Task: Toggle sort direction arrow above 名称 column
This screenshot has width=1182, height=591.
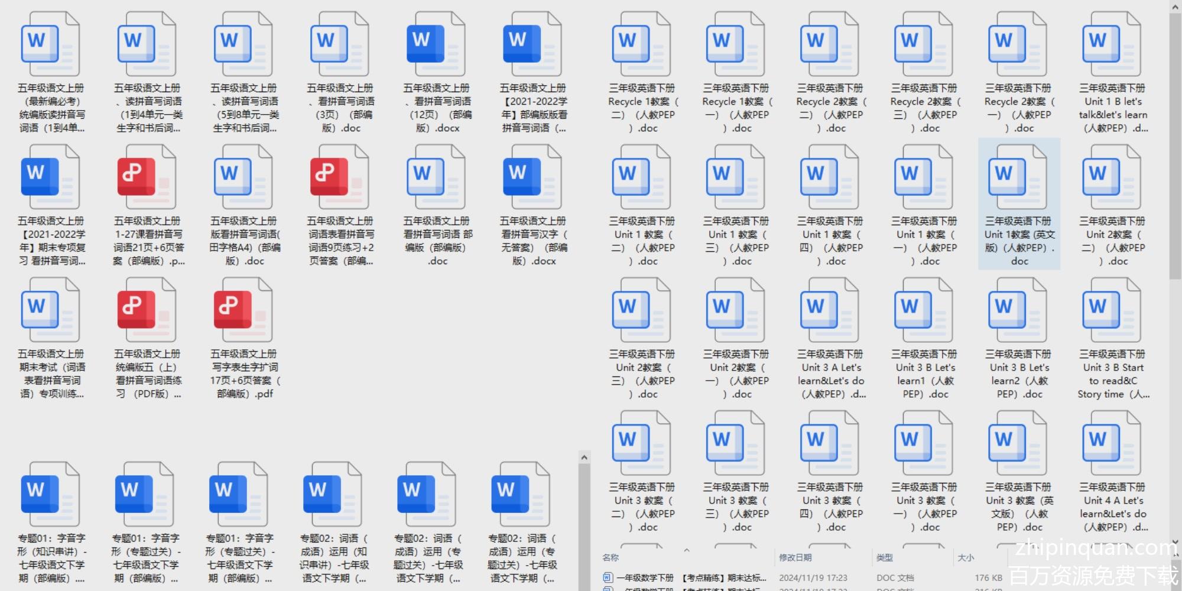Action: 687,550
